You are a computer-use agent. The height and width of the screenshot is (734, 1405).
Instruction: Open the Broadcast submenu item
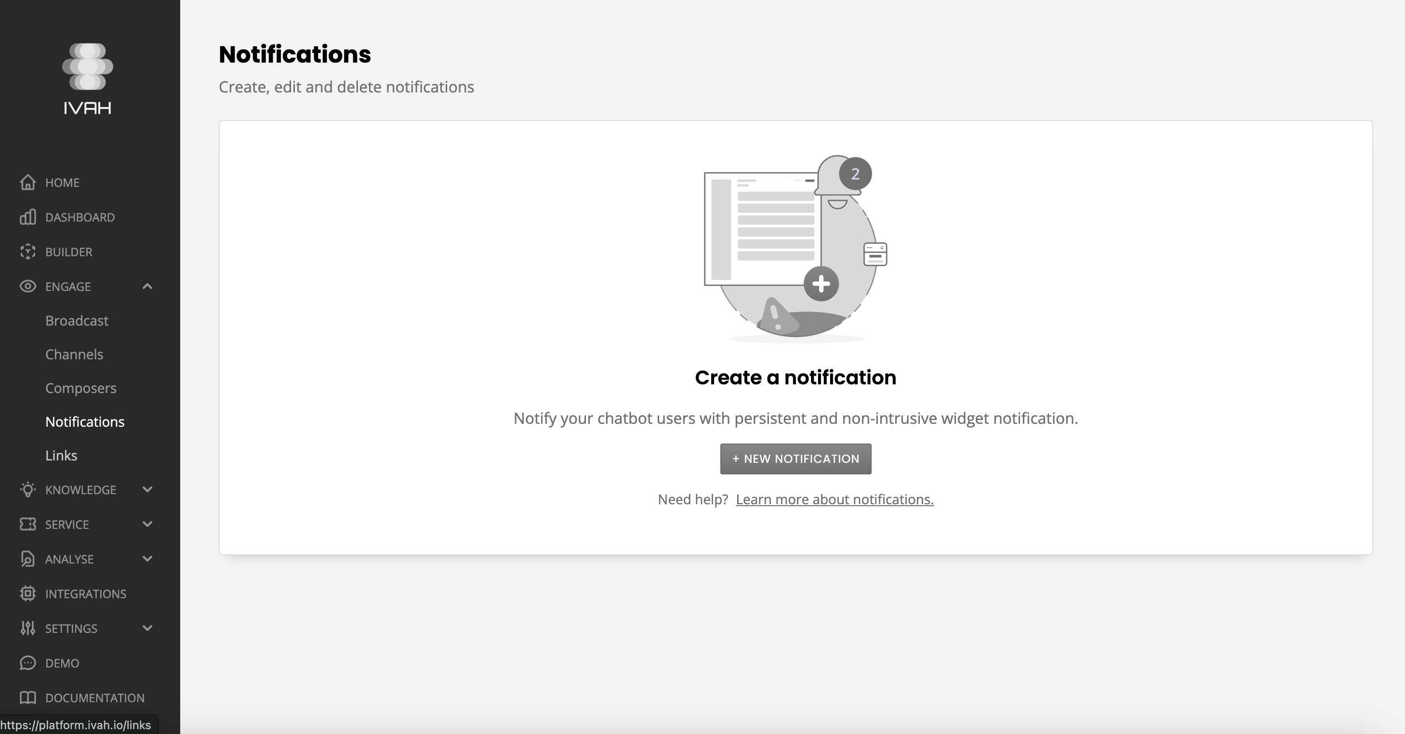pos(77,321)
